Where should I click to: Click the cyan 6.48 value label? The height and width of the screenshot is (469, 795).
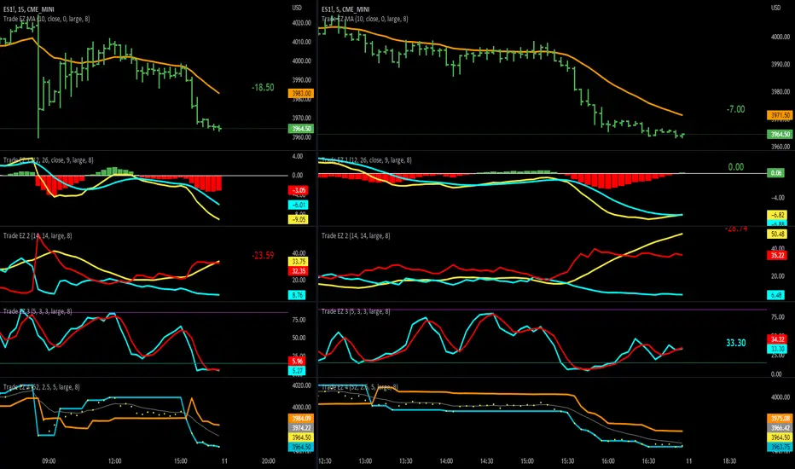776,295
